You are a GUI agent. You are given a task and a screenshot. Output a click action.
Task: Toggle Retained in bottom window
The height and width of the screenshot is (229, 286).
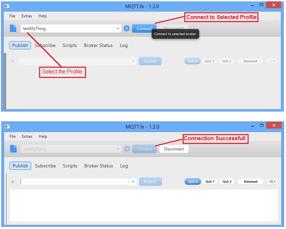click(x=251, y=182)
